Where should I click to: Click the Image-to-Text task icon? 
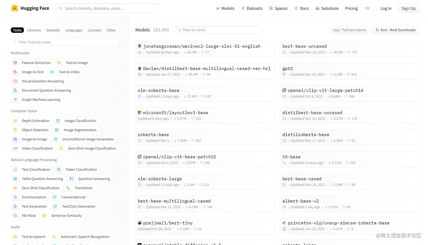point(15,72)
